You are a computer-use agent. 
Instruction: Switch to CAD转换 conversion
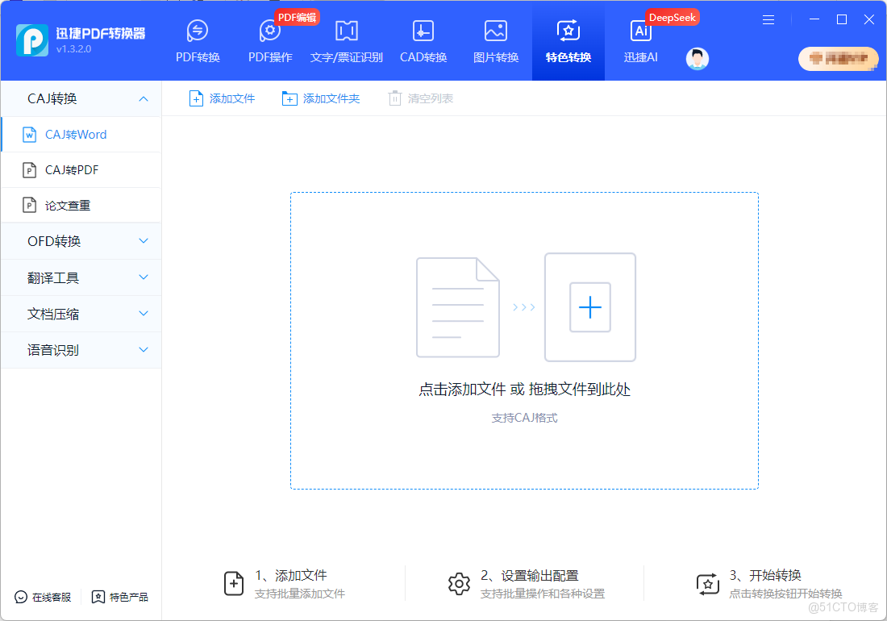[x=423, y=40]
